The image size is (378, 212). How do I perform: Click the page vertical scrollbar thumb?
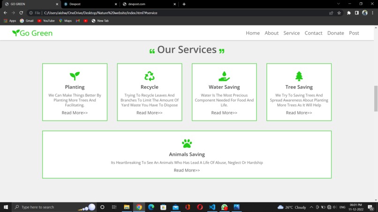click(x=376, y=98)
